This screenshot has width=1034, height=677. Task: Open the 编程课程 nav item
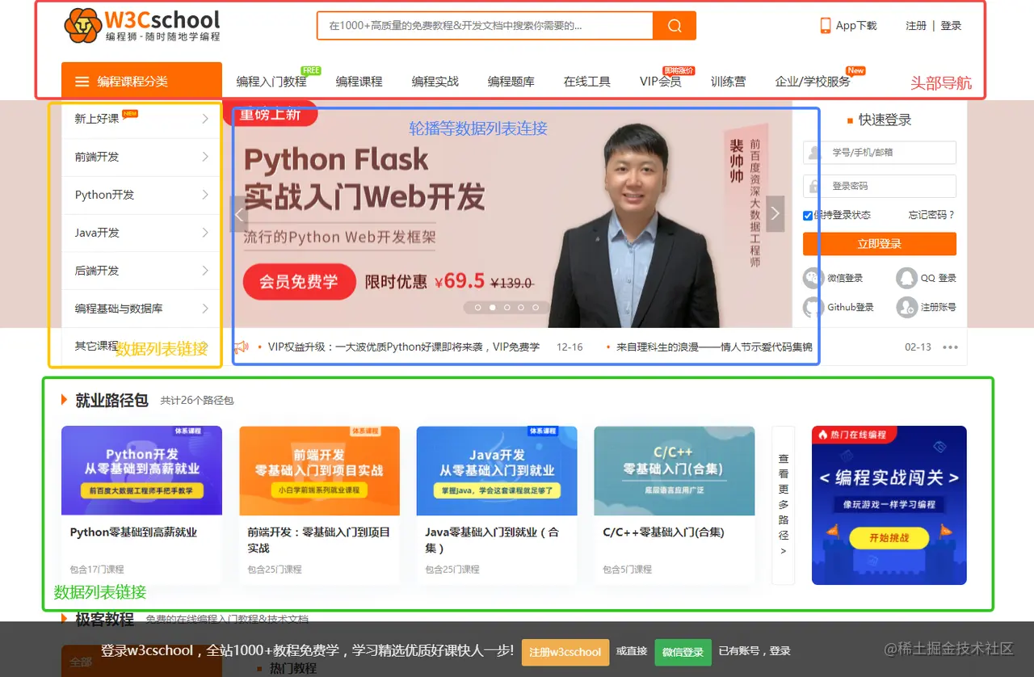pos(359,82)
